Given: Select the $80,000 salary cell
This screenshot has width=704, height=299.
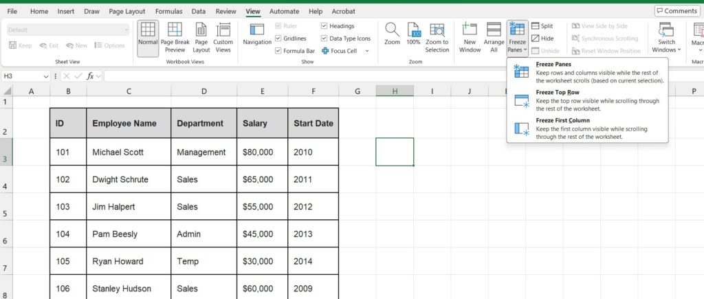Looking at the screenshot, I should coord(262,152).
